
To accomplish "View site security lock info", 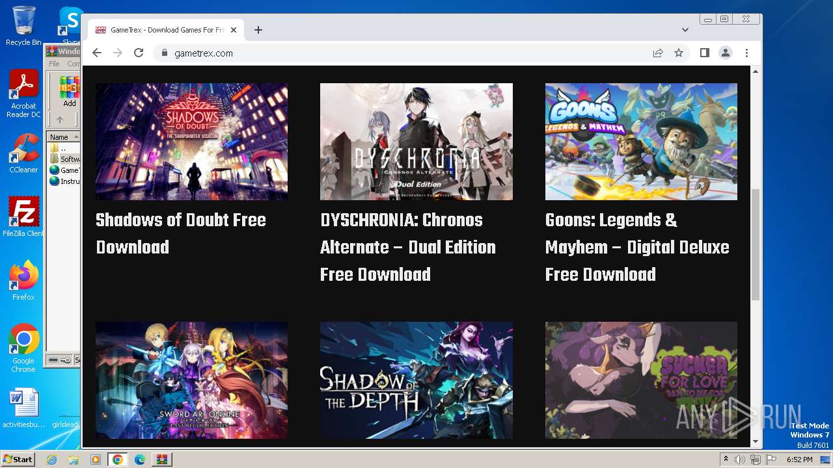I will point(164,53).
